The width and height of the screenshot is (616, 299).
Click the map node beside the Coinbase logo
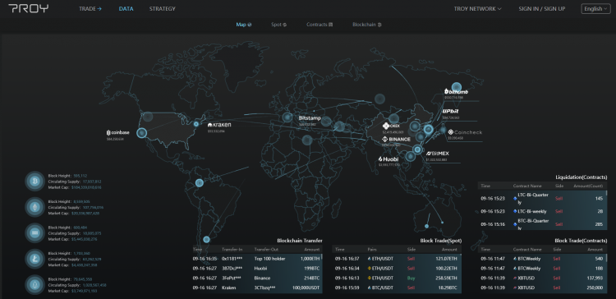(141, 133)
